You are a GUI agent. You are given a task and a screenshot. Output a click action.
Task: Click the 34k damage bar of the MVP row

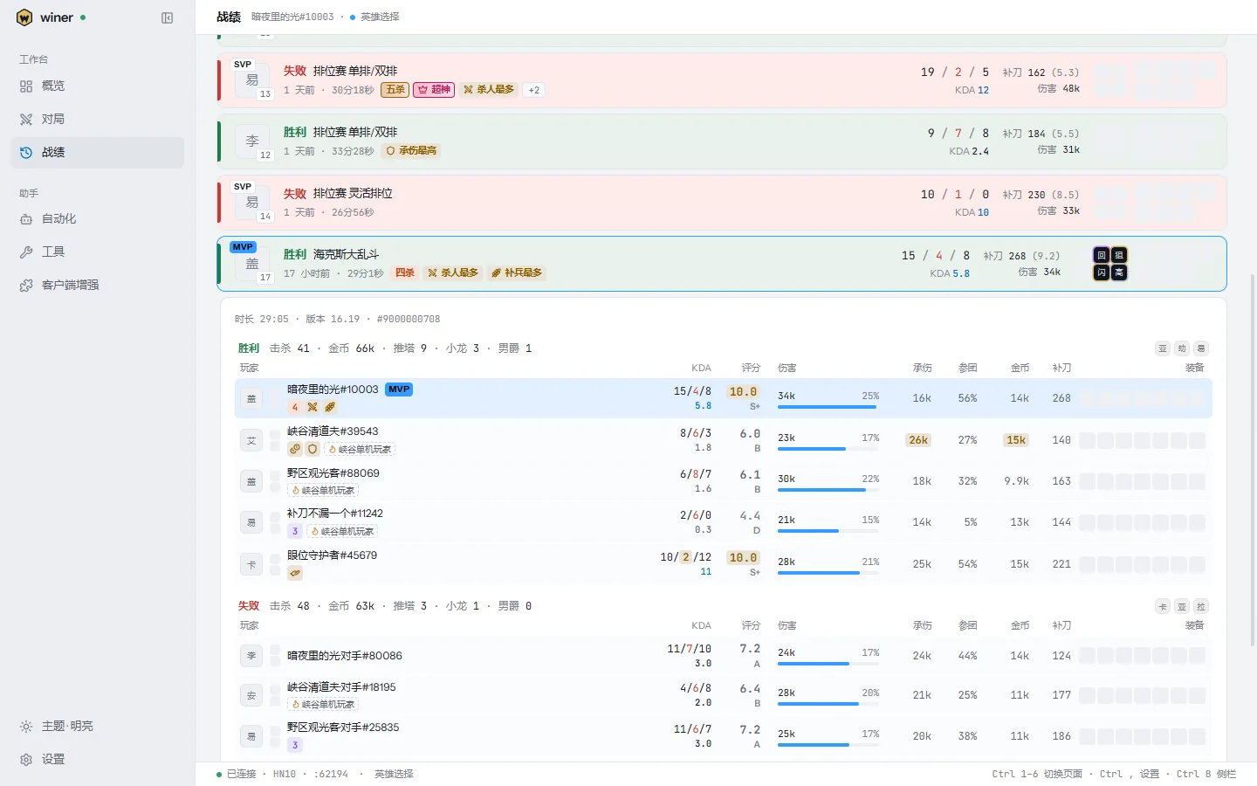click(827, 407)
